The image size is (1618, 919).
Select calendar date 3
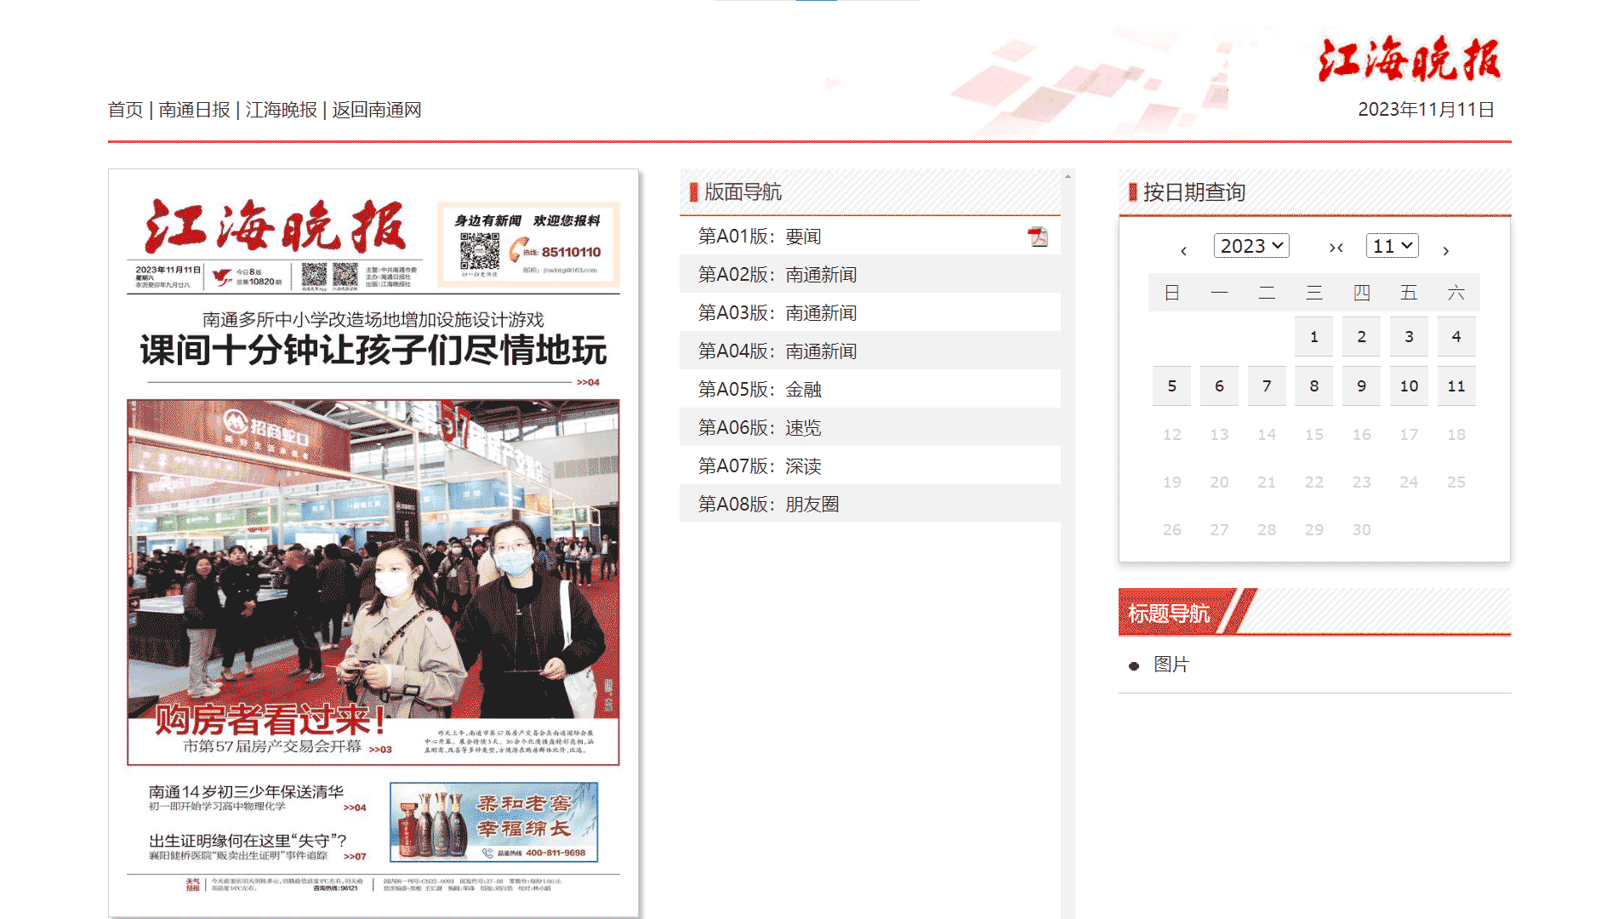click(x=1409, y=337)
